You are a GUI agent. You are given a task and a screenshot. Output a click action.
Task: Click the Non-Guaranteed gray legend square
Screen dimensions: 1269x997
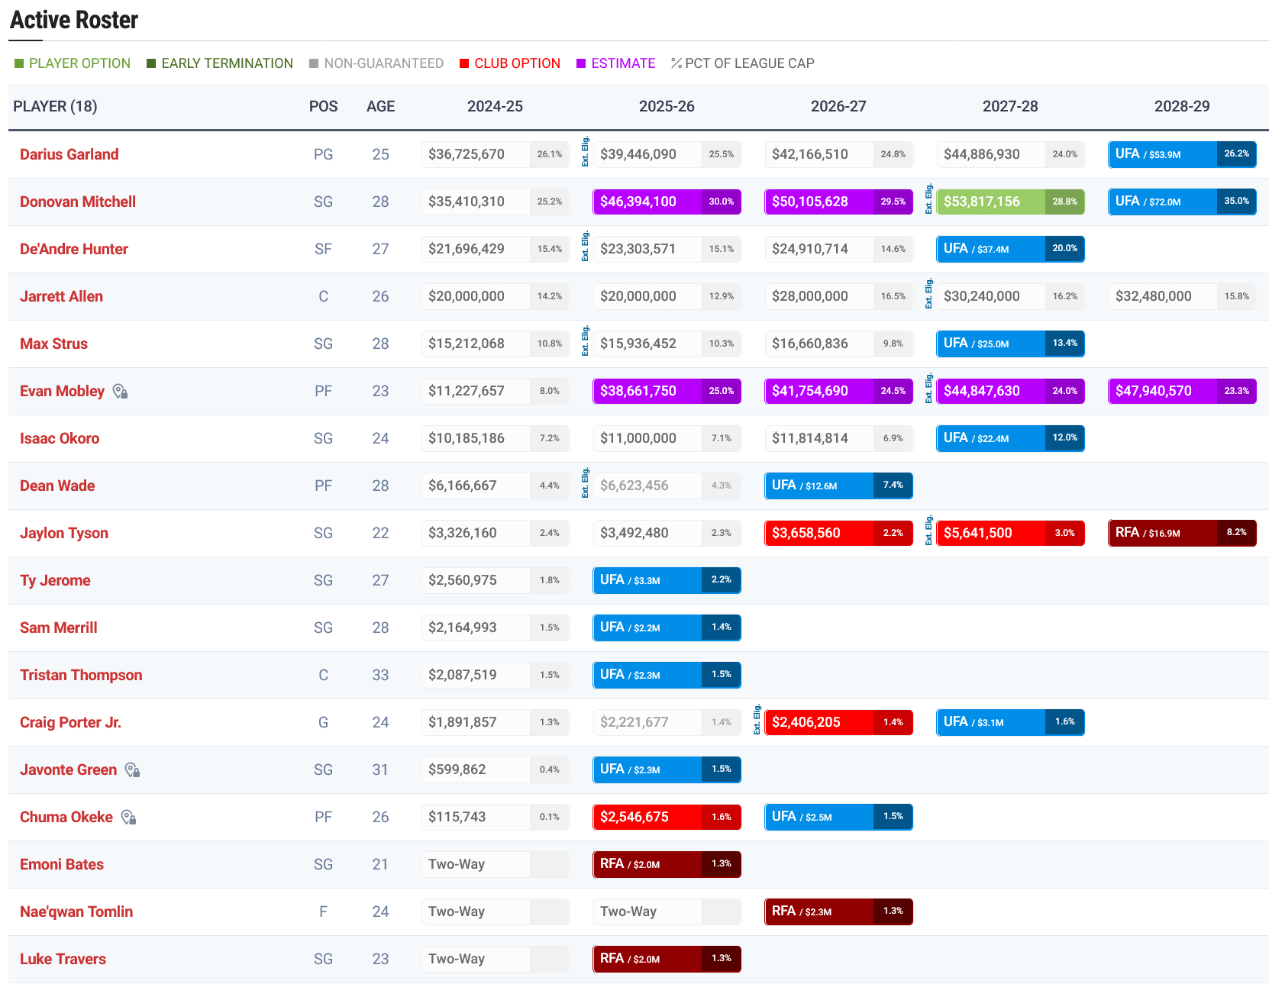click(x=314, y=63)
